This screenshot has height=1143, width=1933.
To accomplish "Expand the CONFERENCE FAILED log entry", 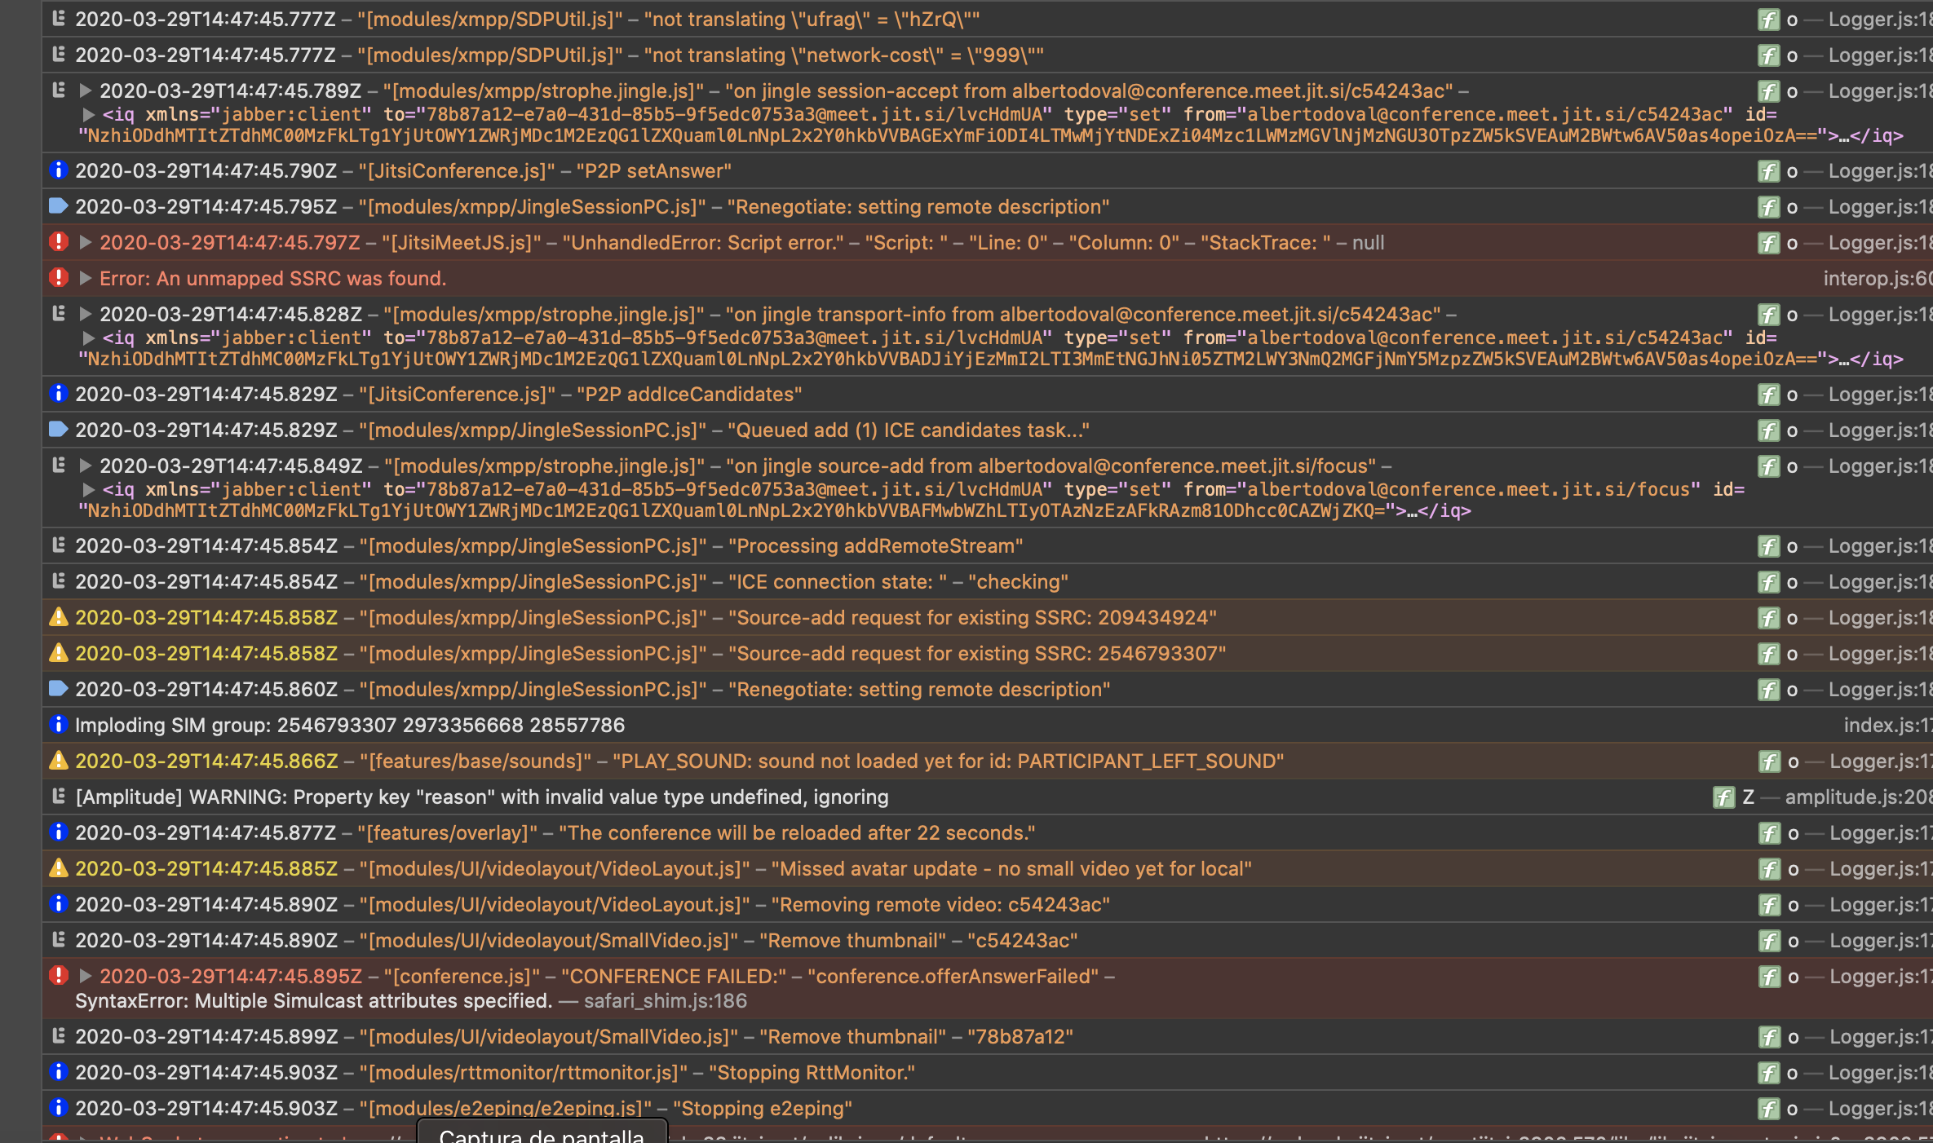I will [85, 976].
